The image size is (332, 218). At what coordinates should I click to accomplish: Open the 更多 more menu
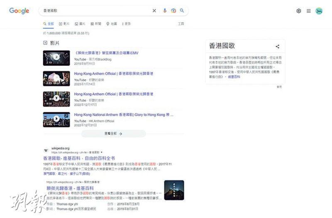(127, 24)
